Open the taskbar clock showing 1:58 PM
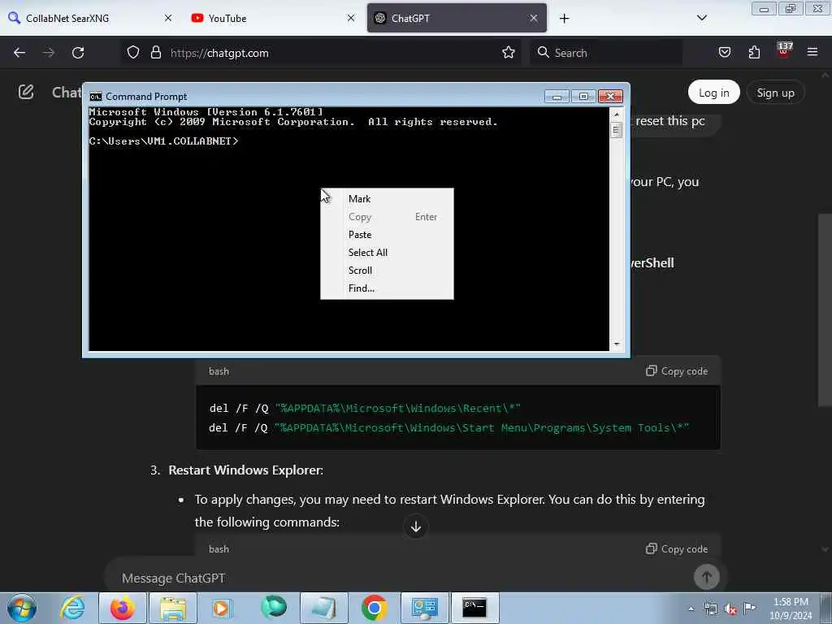This screenshot has height=624, width=832. click(791, 608)
